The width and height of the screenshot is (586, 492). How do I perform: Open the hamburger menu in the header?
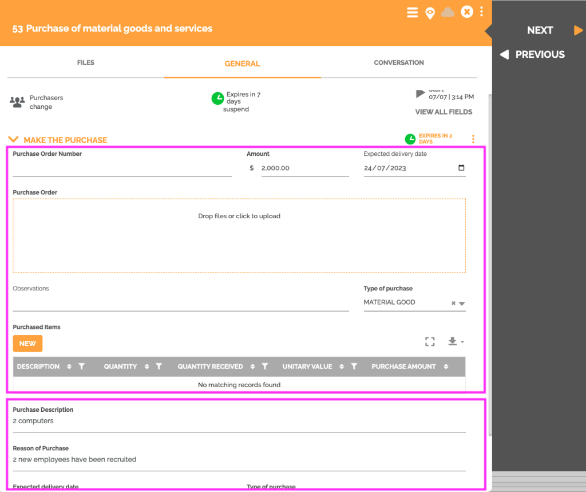pos(413,12)
